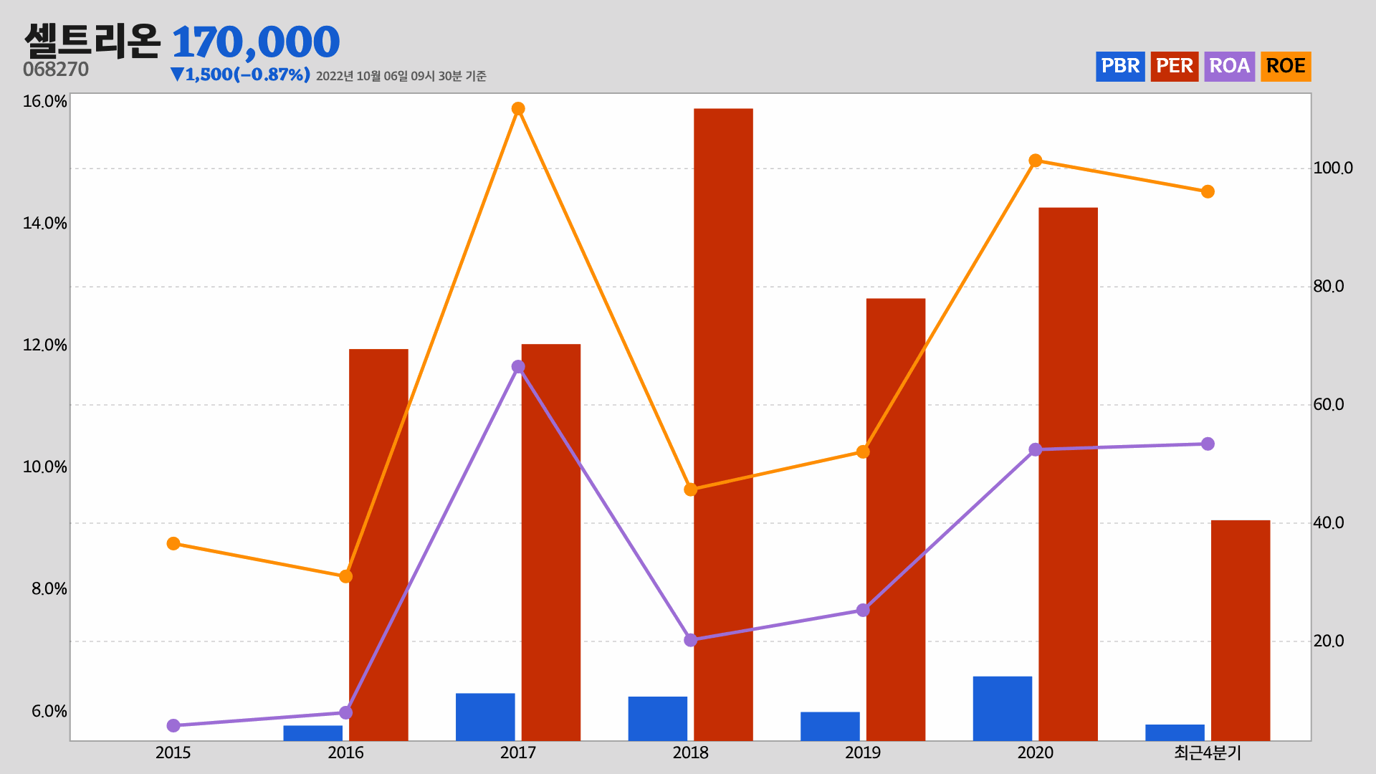Click the 2015 x-axis label
This screenshot has width=1376, height=774.
tap(173, 752)
